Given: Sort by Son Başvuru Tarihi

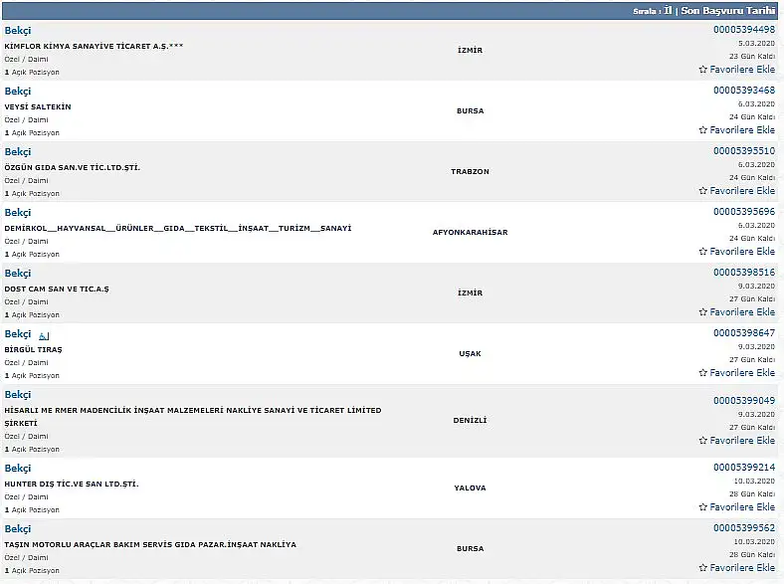Looking at the screenshot, I should [727, 11].
